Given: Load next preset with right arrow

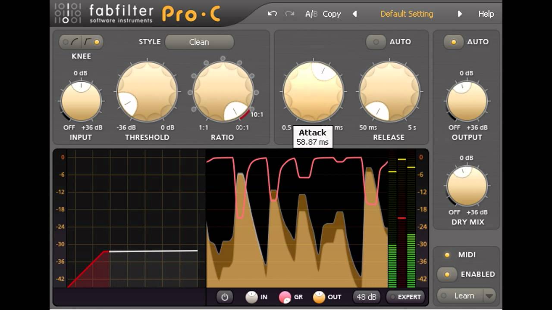Looking at the screenshot, I should (x=460, y=14).
